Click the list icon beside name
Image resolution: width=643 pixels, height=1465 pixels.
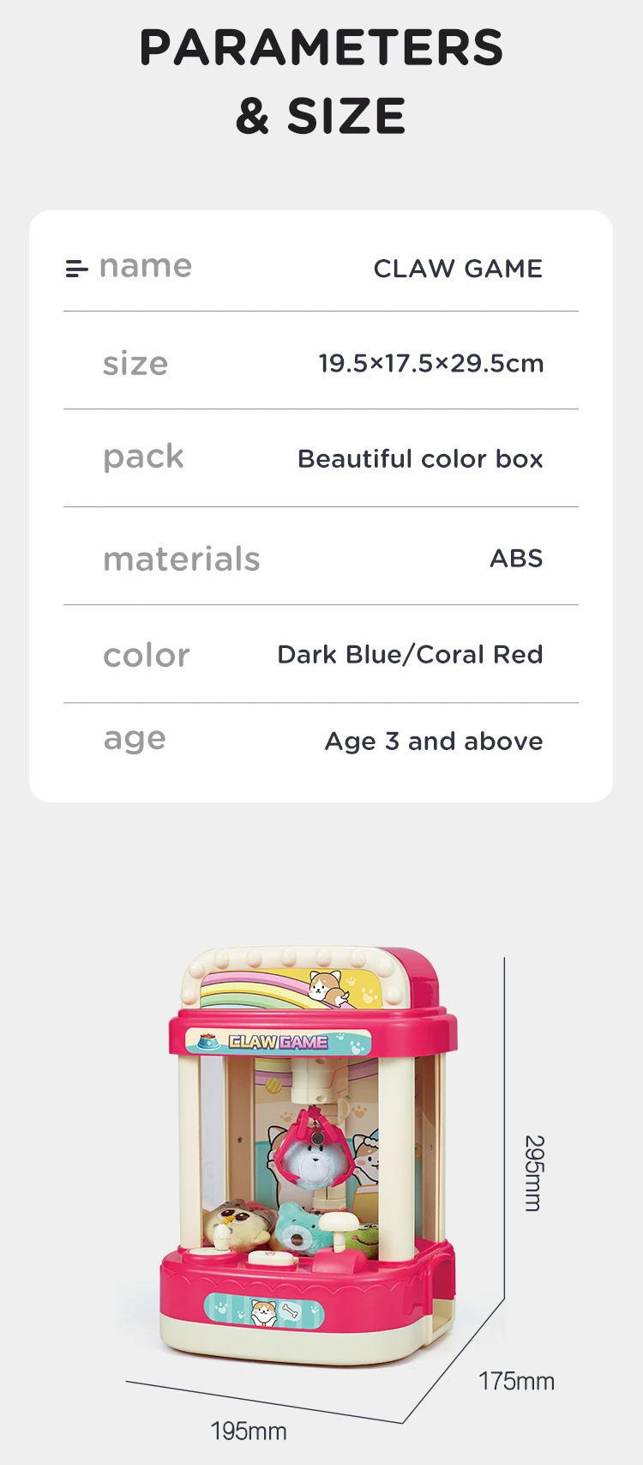pos(76,269)
